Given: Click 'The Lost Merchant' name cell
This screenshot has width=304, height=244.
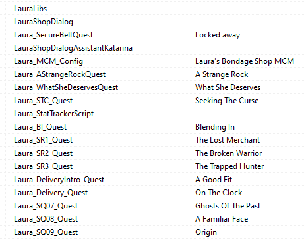Looking at the screenshot, I should 228,140.
